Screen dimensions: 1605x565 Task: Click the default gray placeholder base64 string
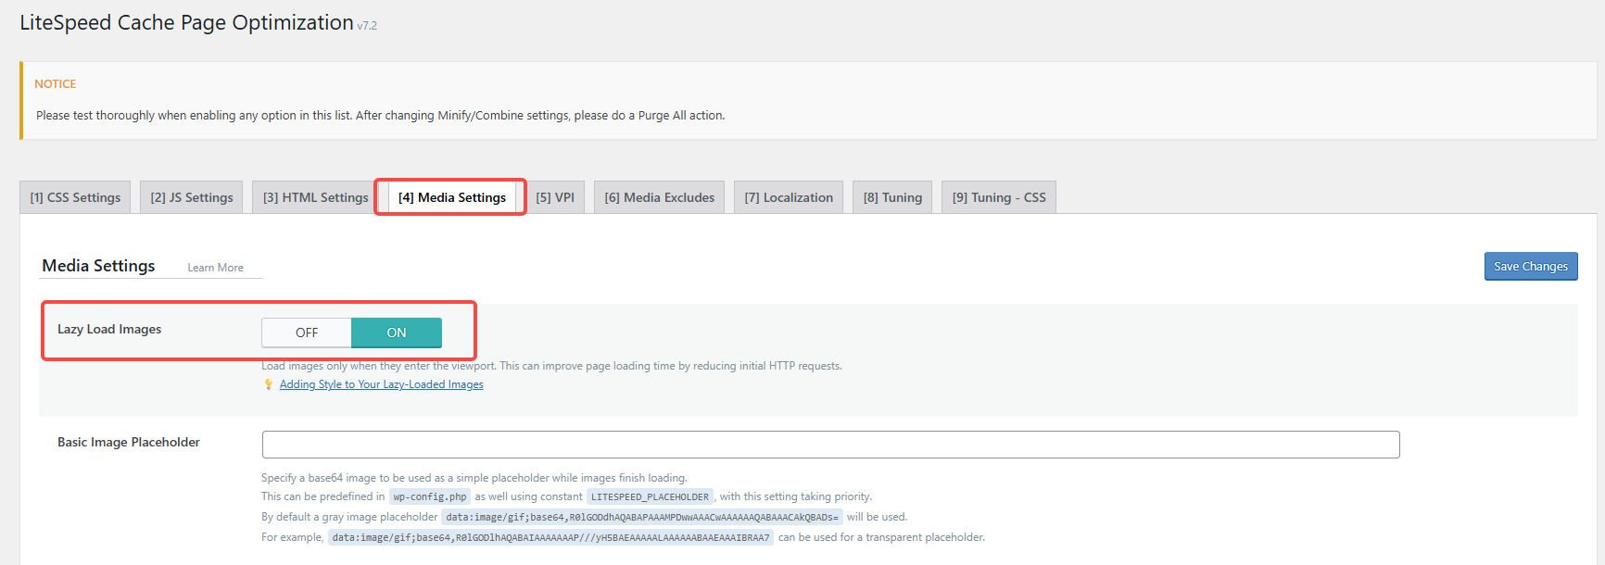coord(642,518)
